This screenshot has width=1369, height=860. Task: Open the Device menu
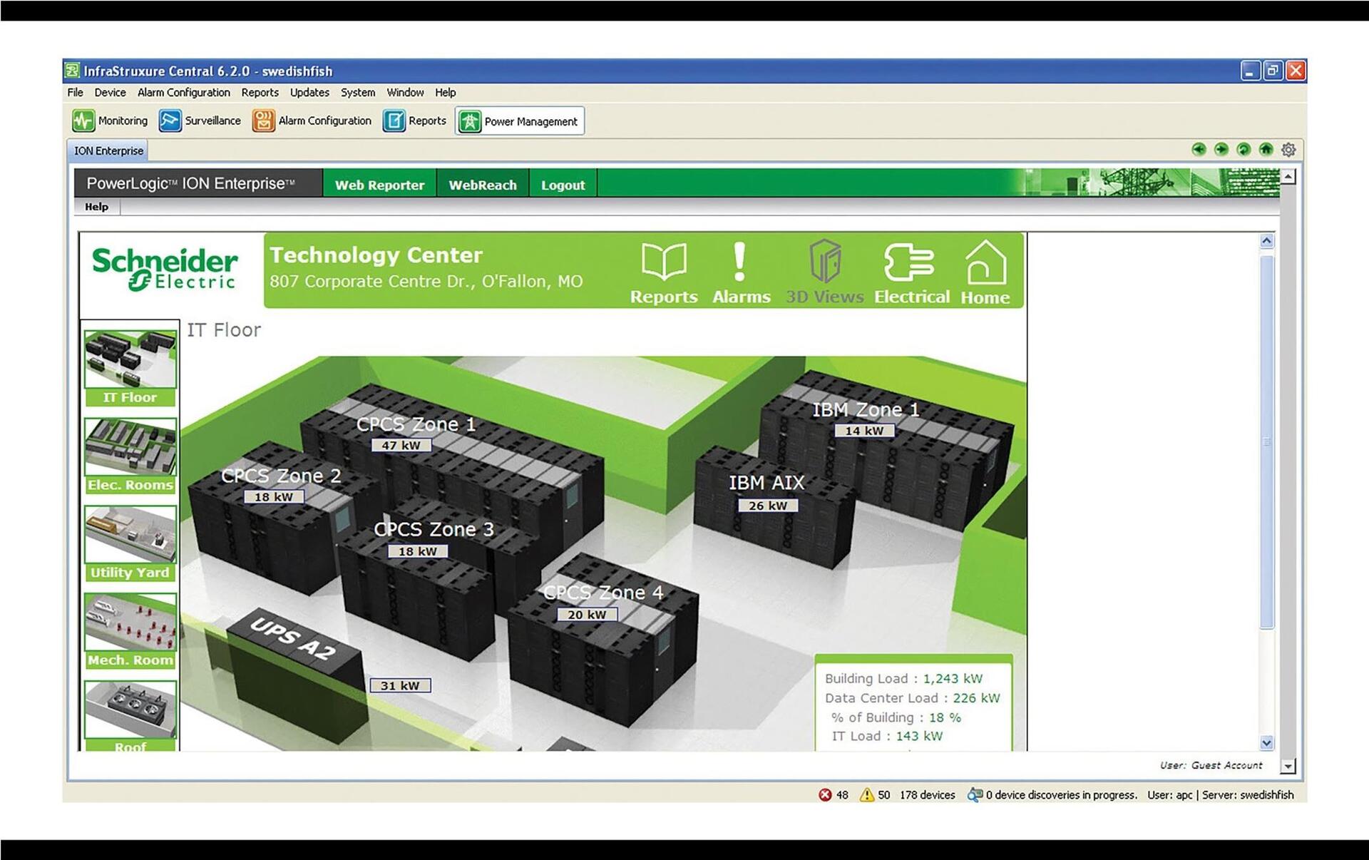pyautogui.click(x=110, y=92)
